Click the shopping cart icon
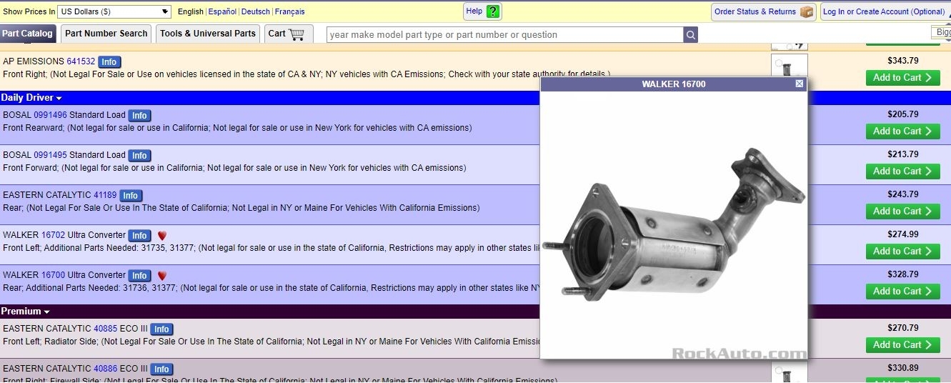The width and height of the screenshot is (951, 383). (x=297, y=34)
